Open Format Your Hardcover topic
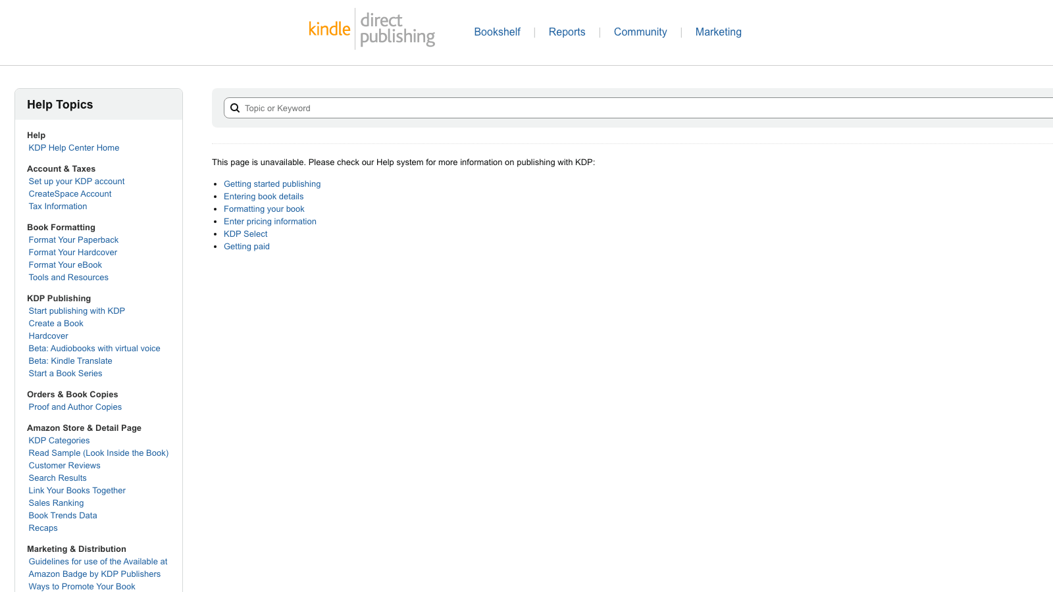 [x=73, y=253]
